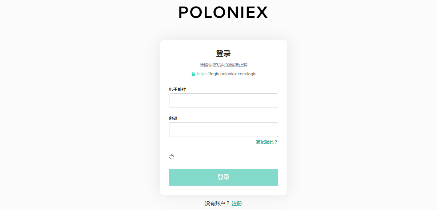Screen dimensions: 437x210
Task: Click the green padlock security icon
Action: tap(193, 74)
